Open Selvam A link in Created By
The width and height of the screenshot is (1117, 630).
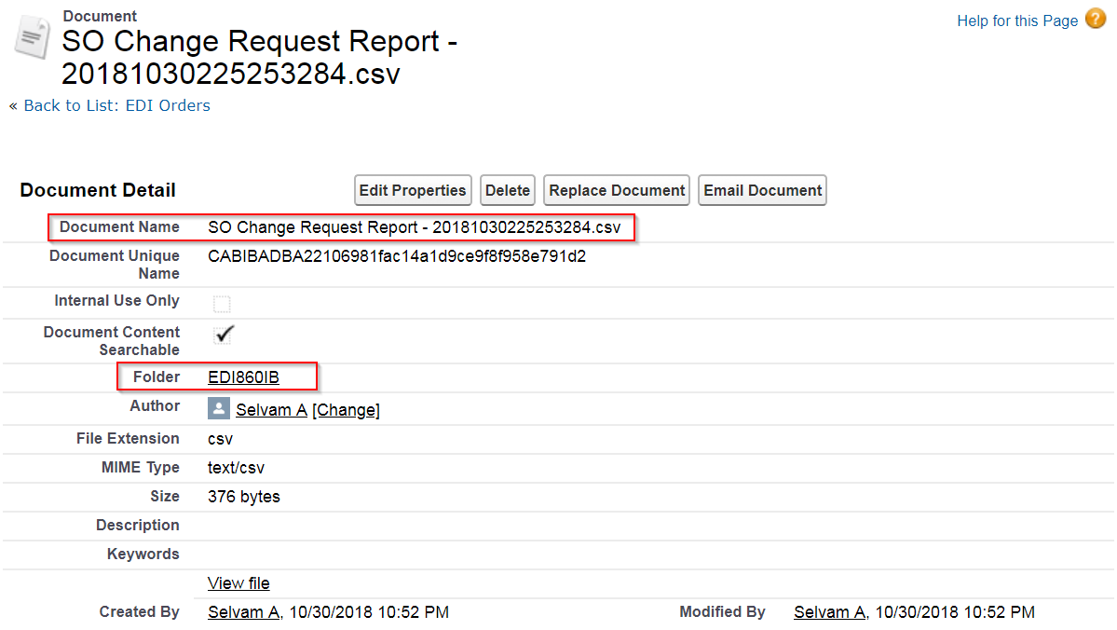244,612
